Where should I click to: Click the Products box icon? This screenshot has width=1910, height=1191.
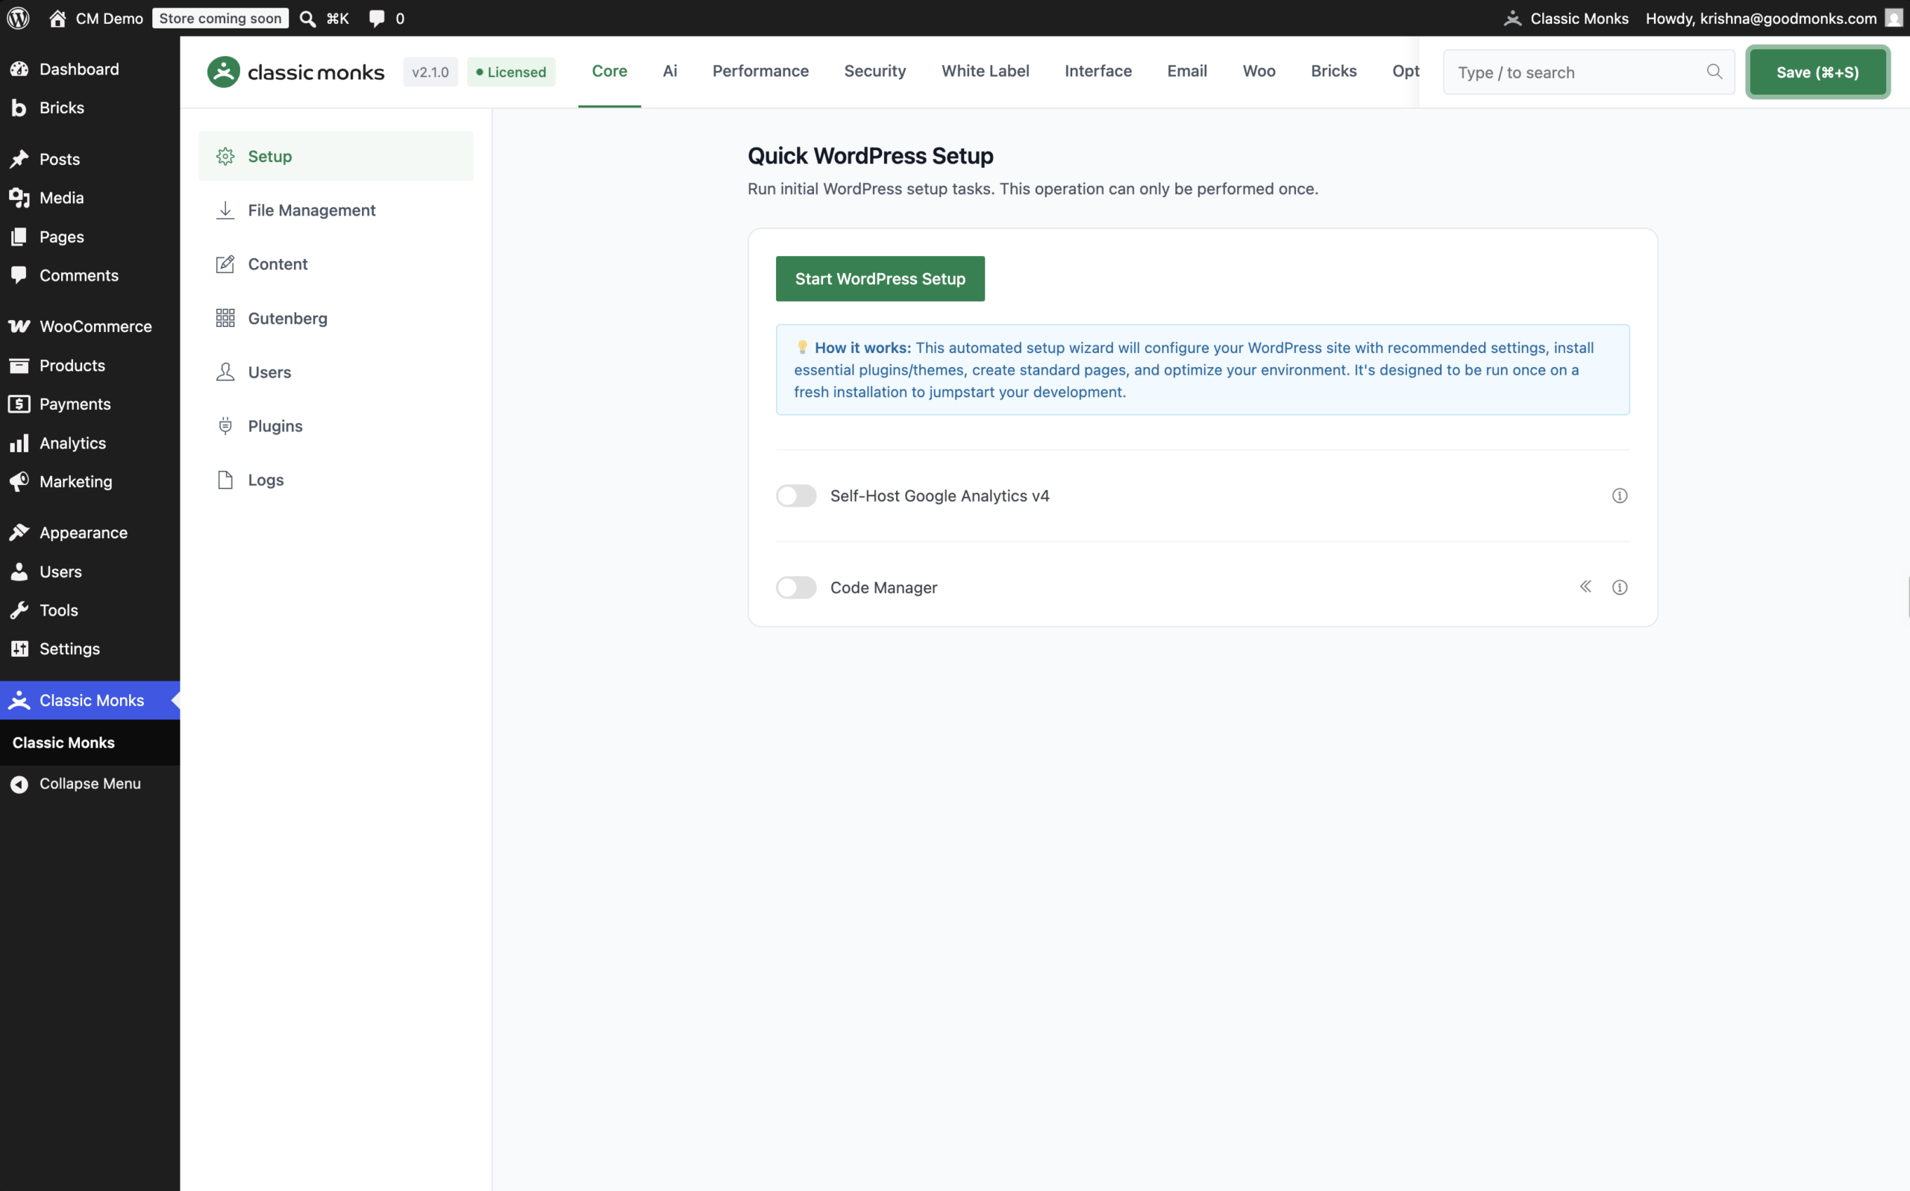tap(19, 365)
